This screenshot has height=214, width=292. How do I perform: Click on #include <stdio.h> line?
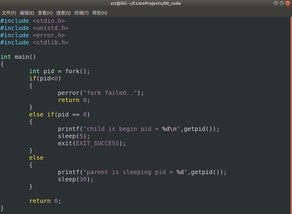[32, 21]
